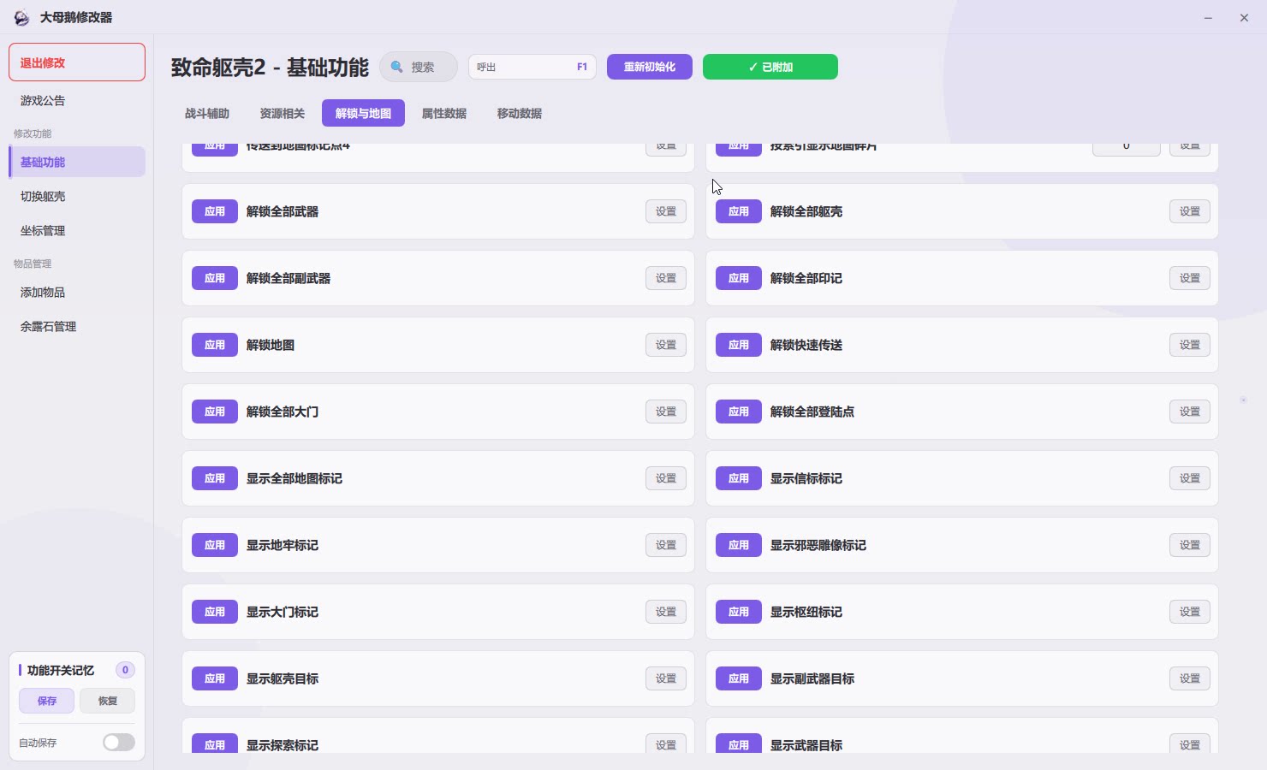Open settings for 解锁全部登陆点
The height and width of the screenshot is (770, 1267).
(x=1190, y=412)
